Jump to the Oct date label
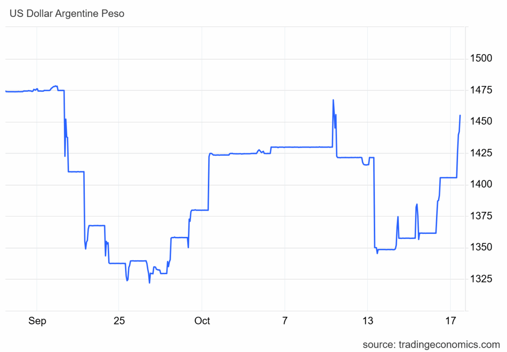The width and height of the screenshot is (507, 352). pyautogui.click(x=202, y=321)
